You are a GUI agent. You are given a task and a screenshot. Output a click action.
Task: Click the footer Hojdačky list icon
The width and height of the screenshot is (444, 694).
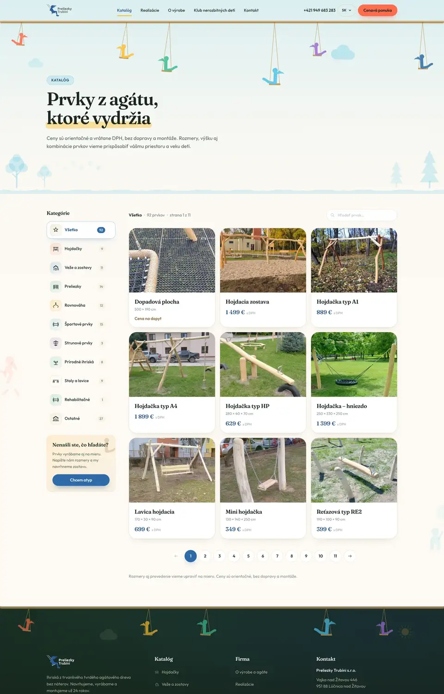157,672
